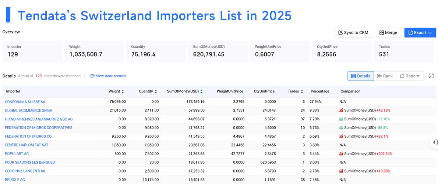Click the Percentage column header
Screen dimensions: 438x188
[x=320, y=91]
